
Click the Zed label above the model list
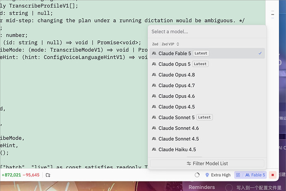[x=155, y=44]
